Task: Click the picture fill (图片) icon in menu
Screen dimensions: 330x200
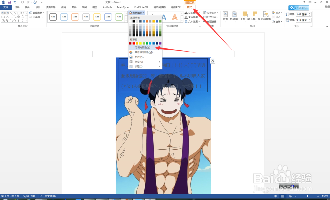Action: pos(131,57)
